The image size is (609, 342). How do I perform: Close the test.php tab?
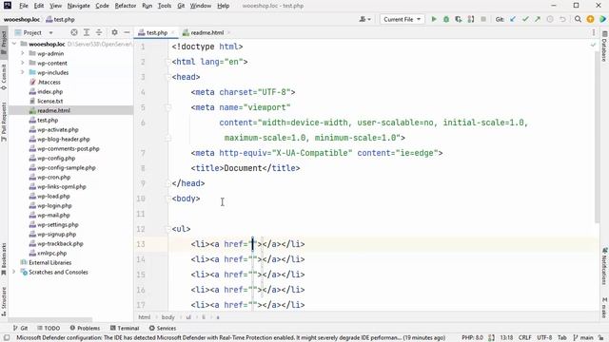point(173,32)
